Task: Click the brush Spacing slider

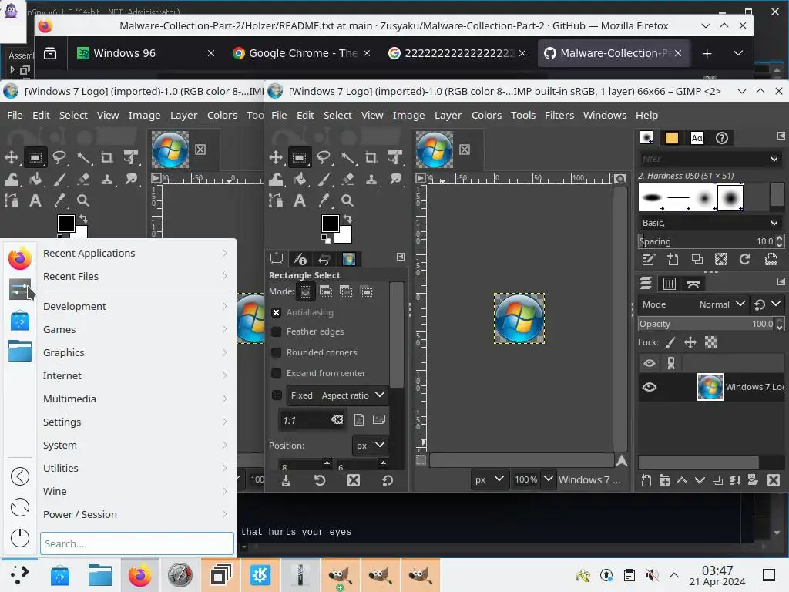Action: tap(706, 241)
